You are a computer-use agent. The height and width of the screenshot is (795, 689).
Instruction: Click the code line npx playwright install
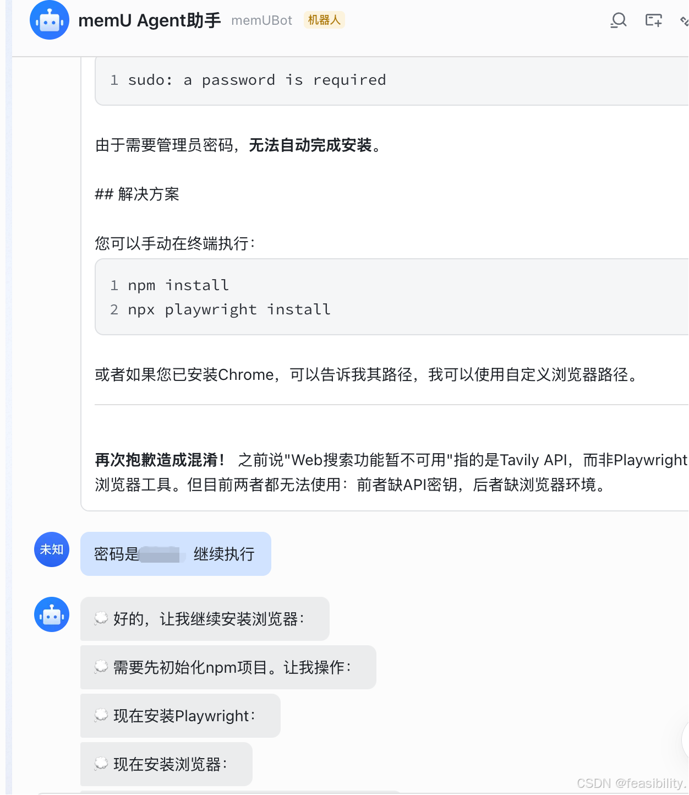(x=229, y=309)
